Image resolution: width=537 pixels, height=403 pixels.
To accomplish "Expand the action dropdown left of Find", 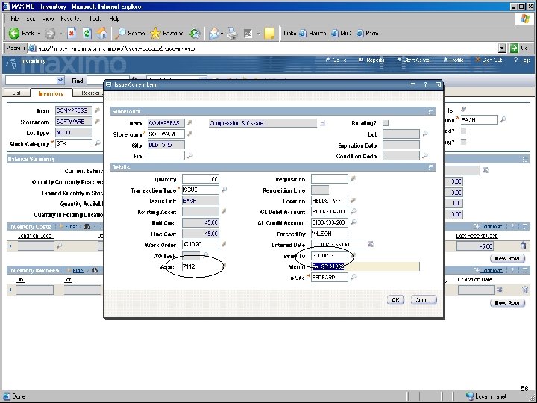I will [x=60, y=80].
